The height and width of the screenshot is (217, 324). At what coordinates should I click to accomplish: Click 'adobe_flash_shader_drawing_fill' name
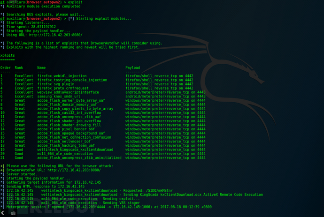[x=69, y=125]
